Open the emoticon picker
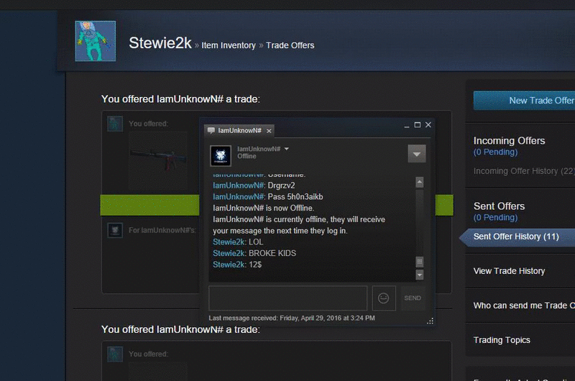 384,298
